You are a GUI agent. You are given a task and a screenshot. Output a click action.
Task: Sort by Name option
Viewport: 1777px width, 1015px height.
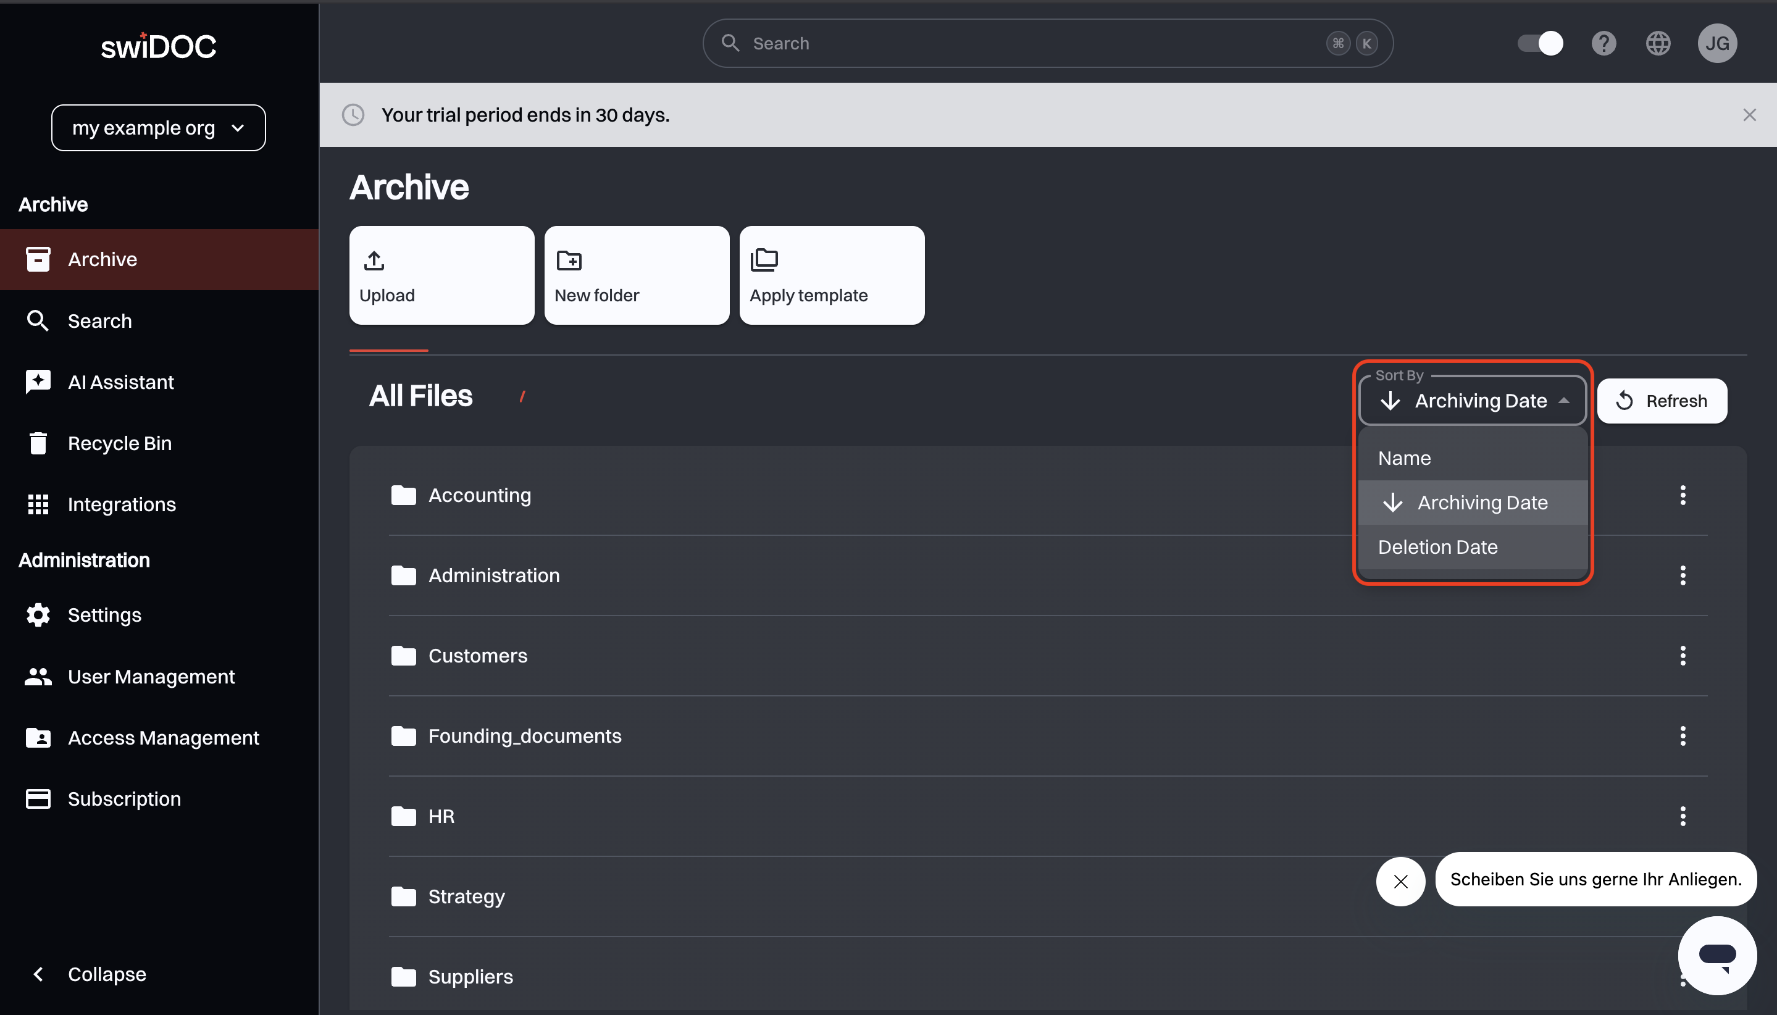point(1473,458)
